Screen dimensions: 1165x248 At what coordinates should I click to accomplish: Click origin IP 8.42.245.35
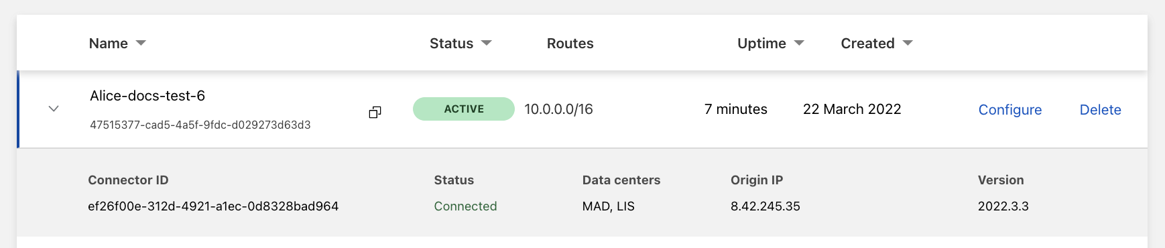coord(765,206)
